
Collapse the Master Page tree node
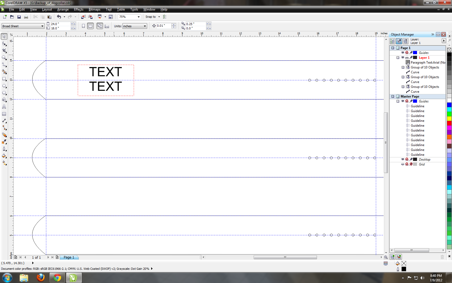coord(393,96)
